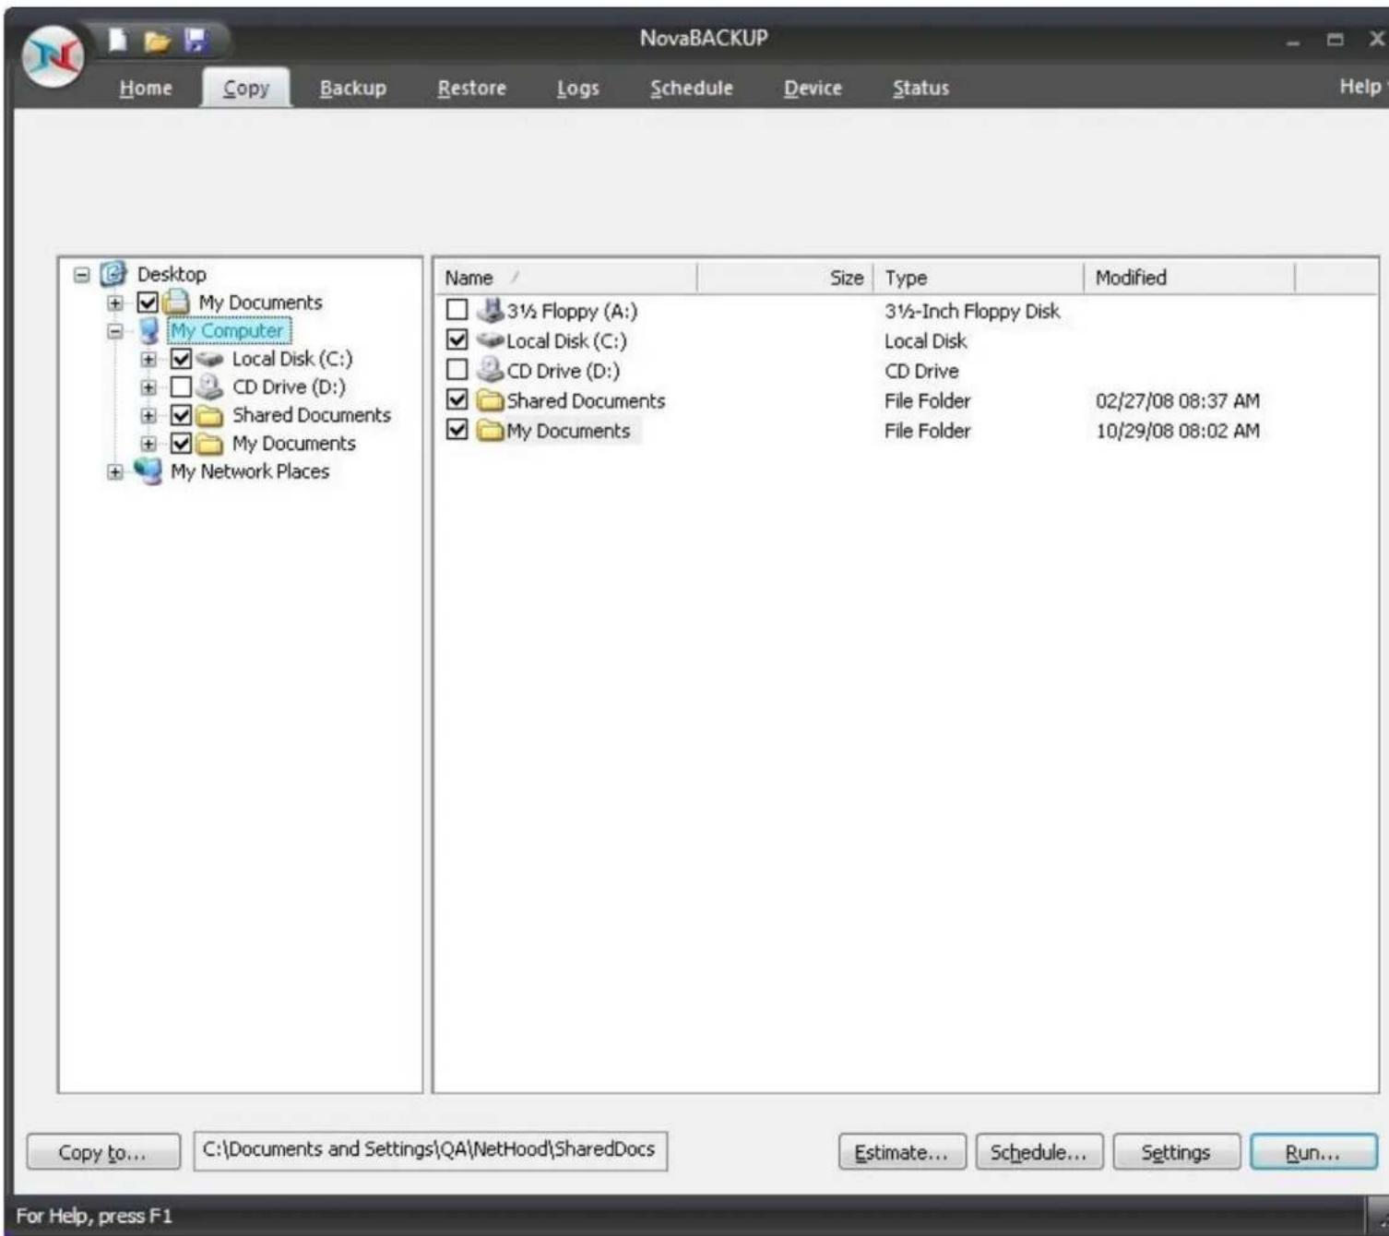The height and width of the screenshot is (1236, 1389).
Task: Click My Documents folder icon under My Computer tree
Action: 210,444
